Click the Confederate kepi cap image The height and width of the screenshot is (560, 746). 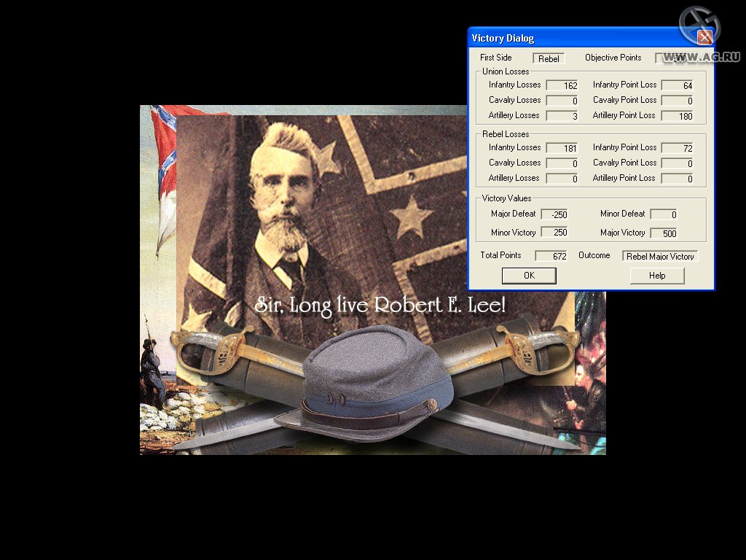(x=364, y=382)
